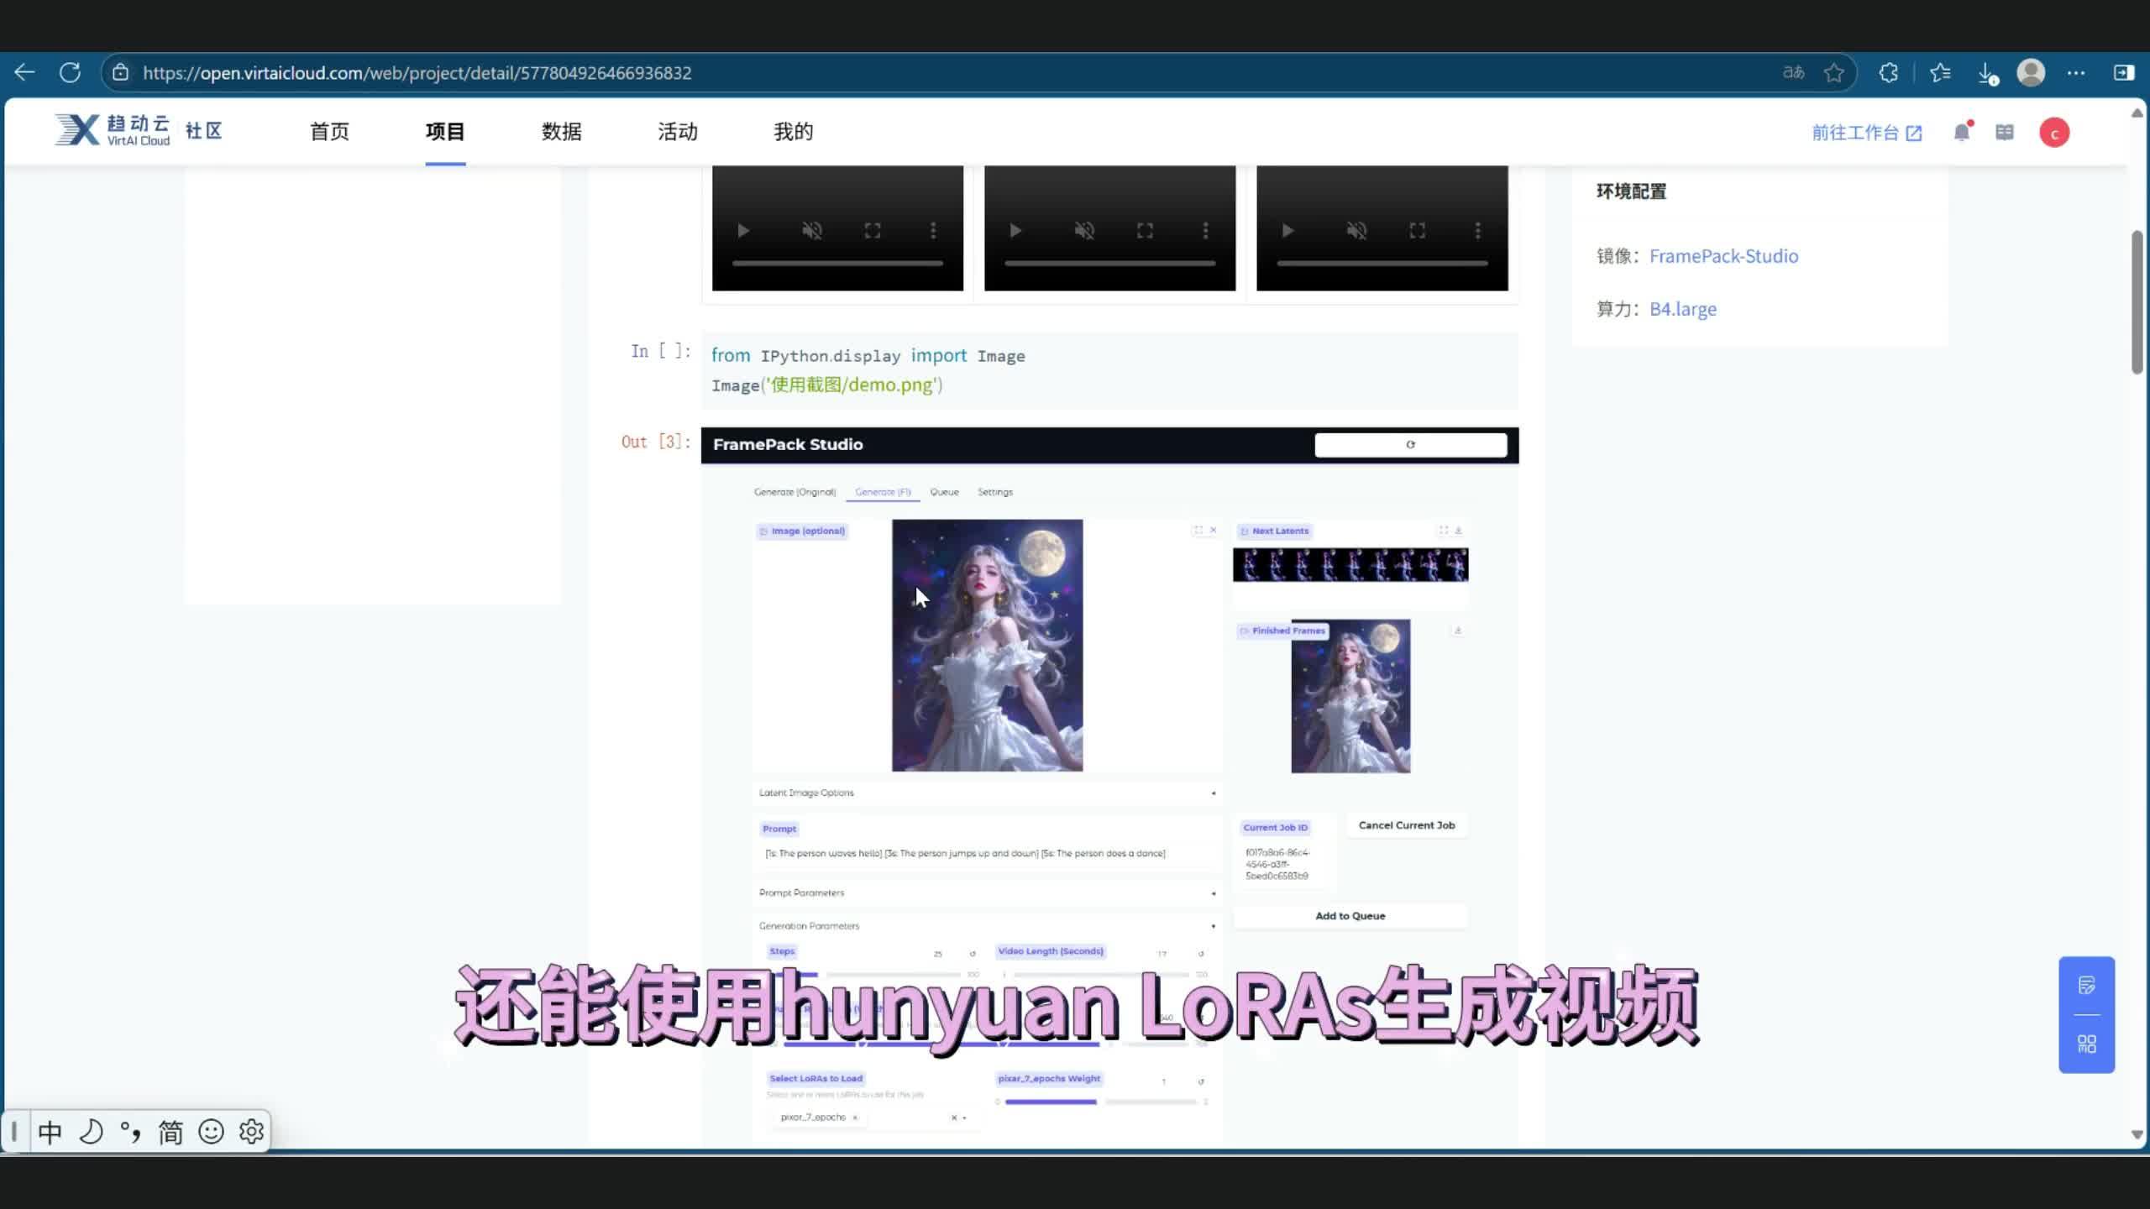Screen dimensions: 2150x1209
Task: Open the 数据 menu in the navigation bar
Action: click(560, 132)
